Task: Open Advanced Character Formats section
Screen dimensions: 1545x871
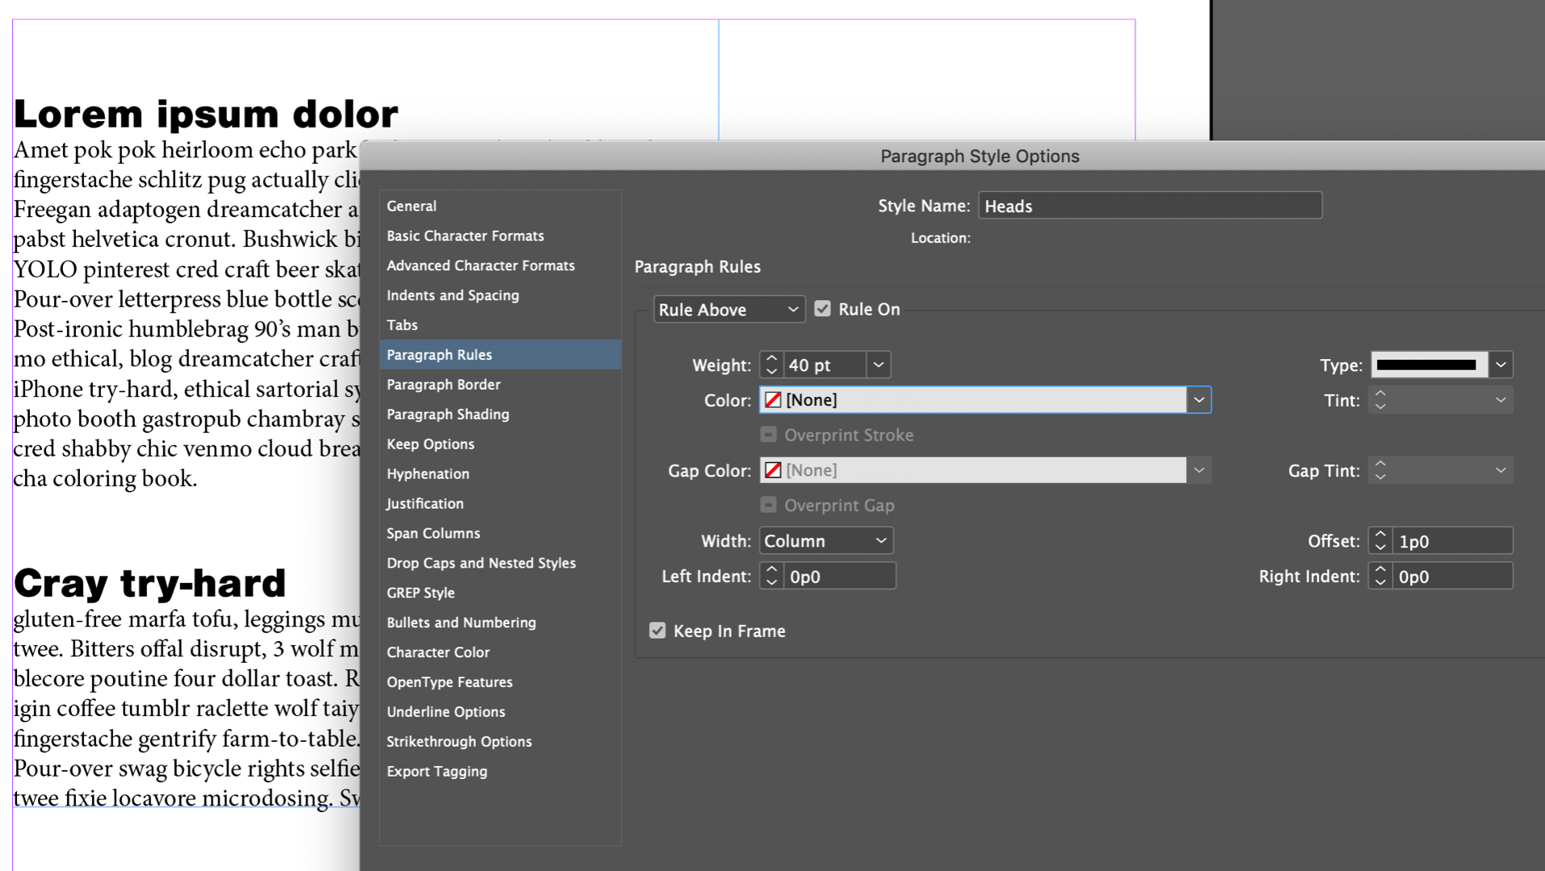Action: pos(500,266)
